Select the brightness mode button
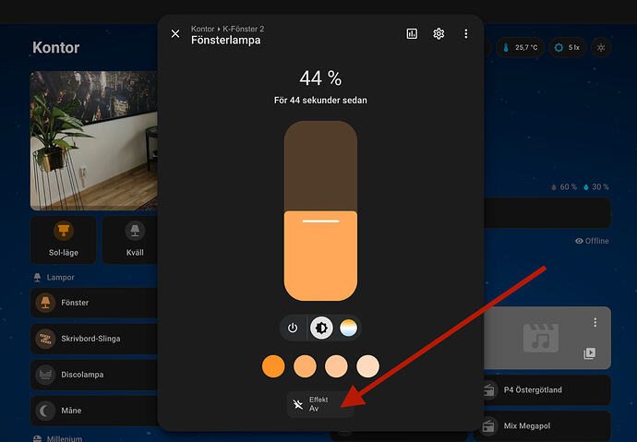The height and width of the screenshot is (442, 637). [321, 328]
